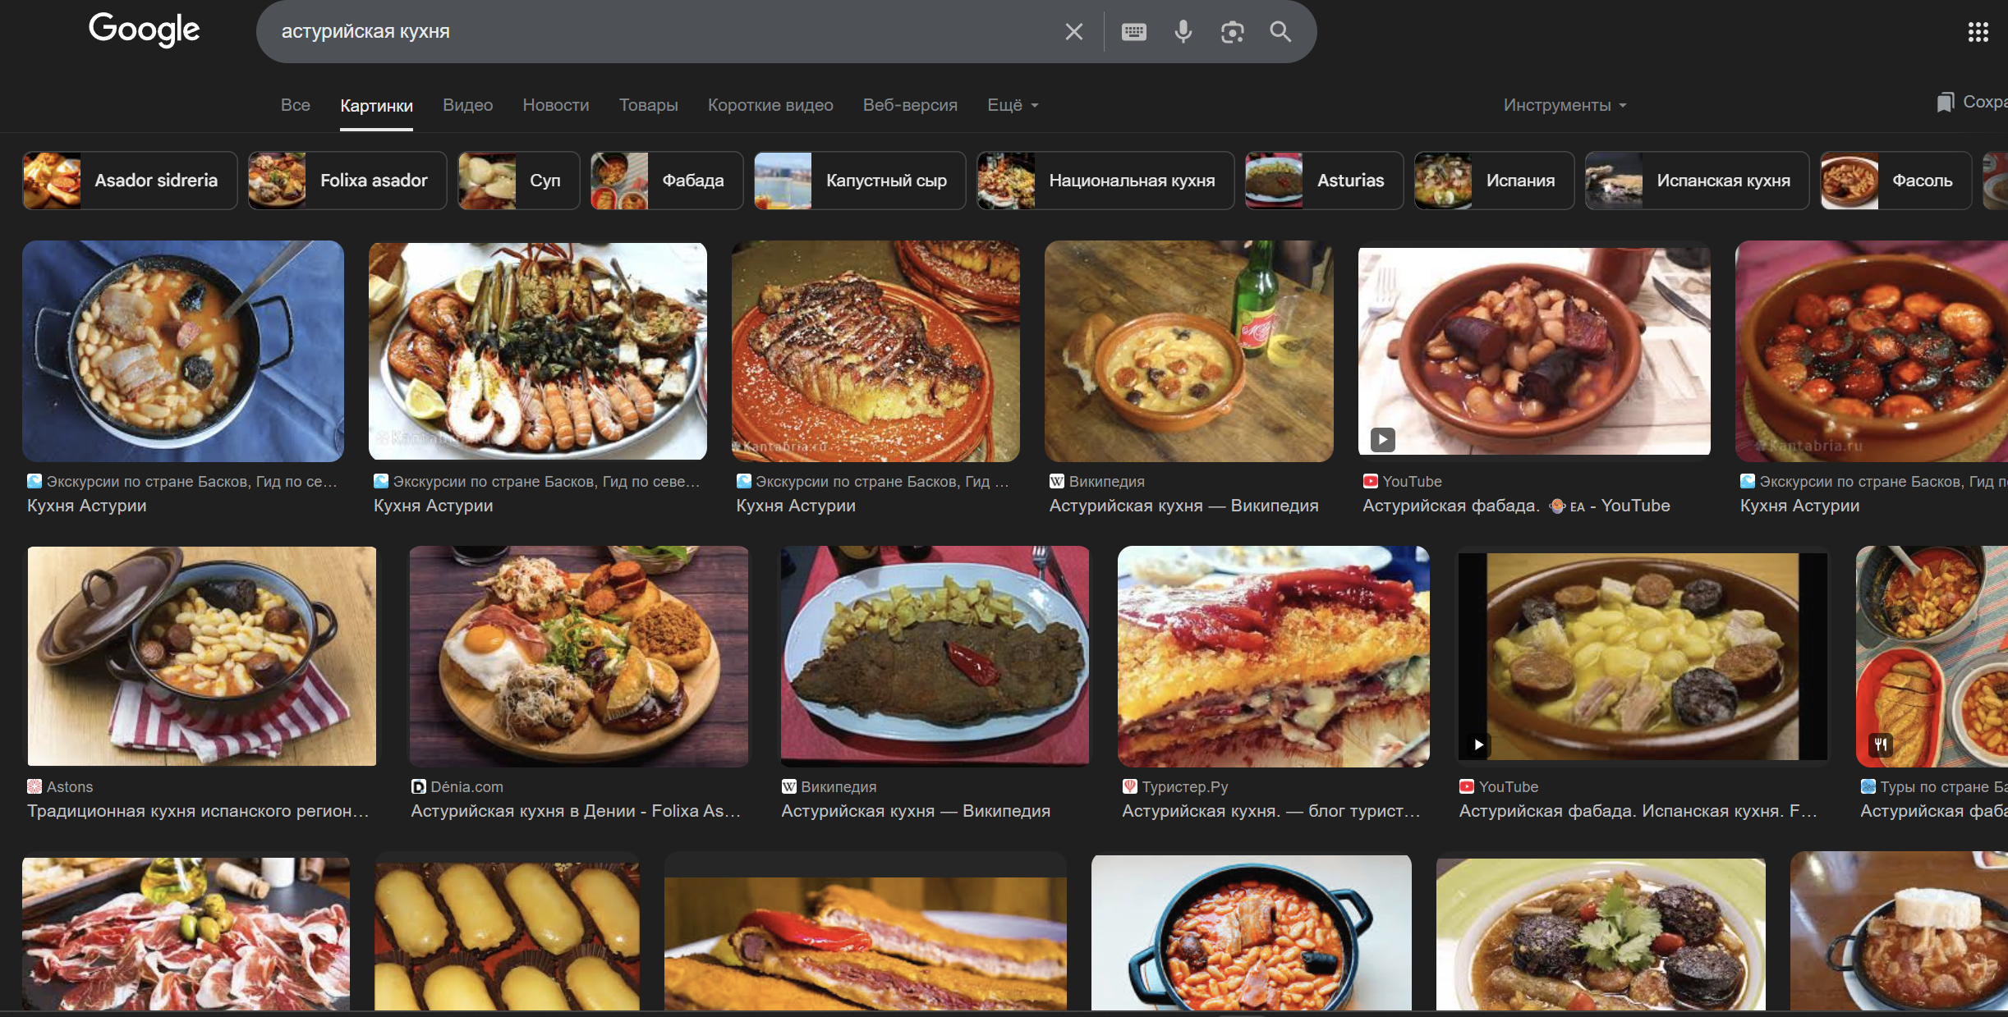Select the Короткие видео tab
This screenshot has width=2008, height=1017.
770,105
